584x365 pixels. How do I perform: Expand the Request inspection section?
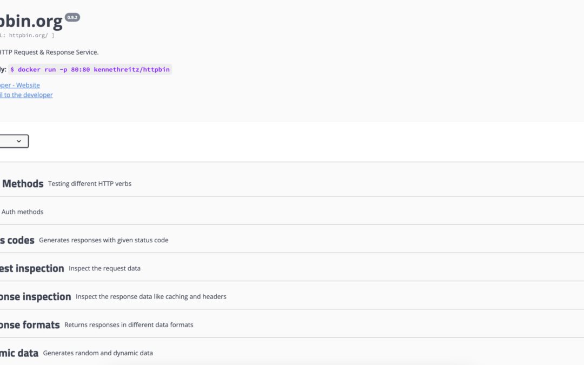click(32, 268)
